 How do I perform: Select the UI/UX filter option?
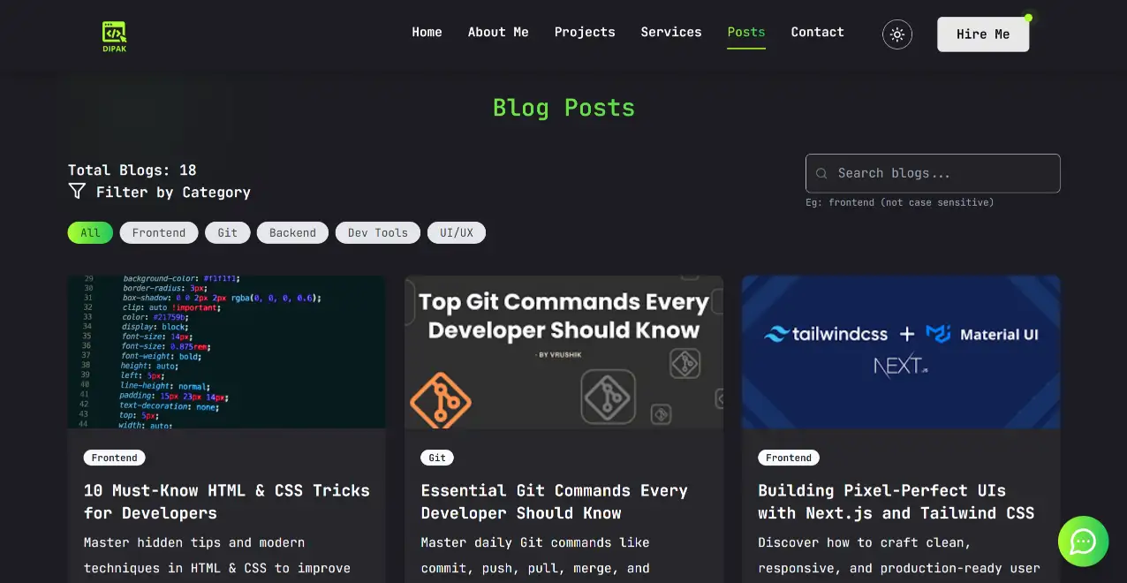point(457,232)
